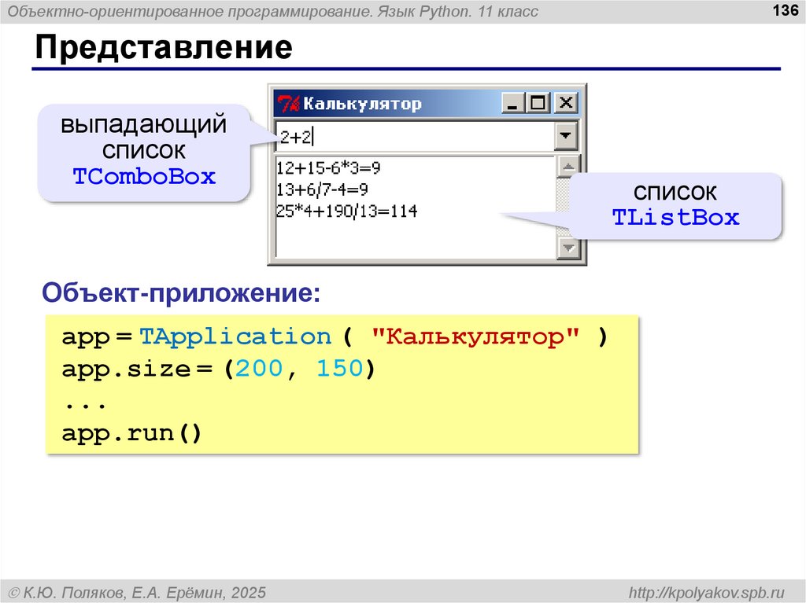Click the TApplication keyword in the code

(x=235, y=337)
